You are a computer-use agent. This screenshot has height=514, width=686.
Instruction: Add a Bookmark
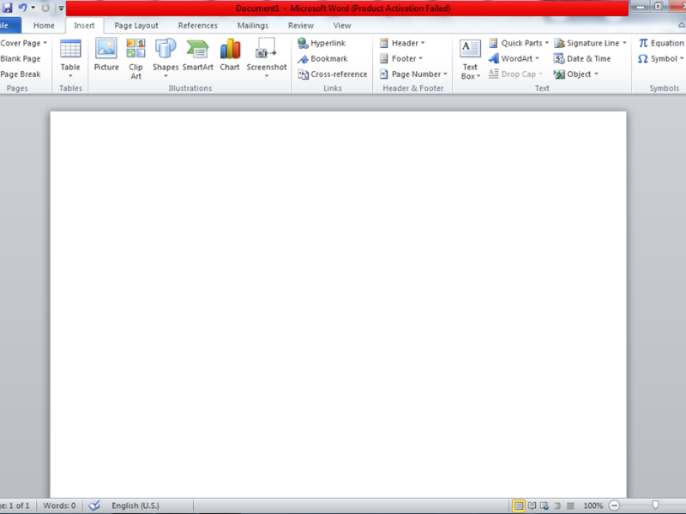point(322,58)
